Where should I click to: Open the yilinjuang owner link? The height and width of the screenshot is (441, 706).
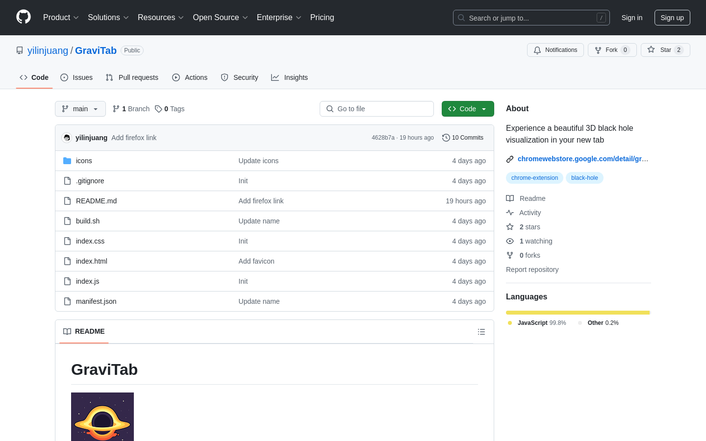click(x=48, y=50)
